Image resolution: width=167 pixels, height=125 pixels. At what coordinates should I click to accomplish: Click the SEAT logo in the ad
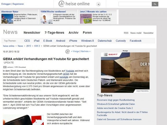(x=111, y=54)
